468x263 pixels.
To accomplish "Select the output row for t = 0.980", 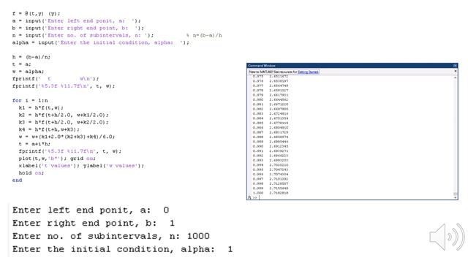I will coord(271,99).
